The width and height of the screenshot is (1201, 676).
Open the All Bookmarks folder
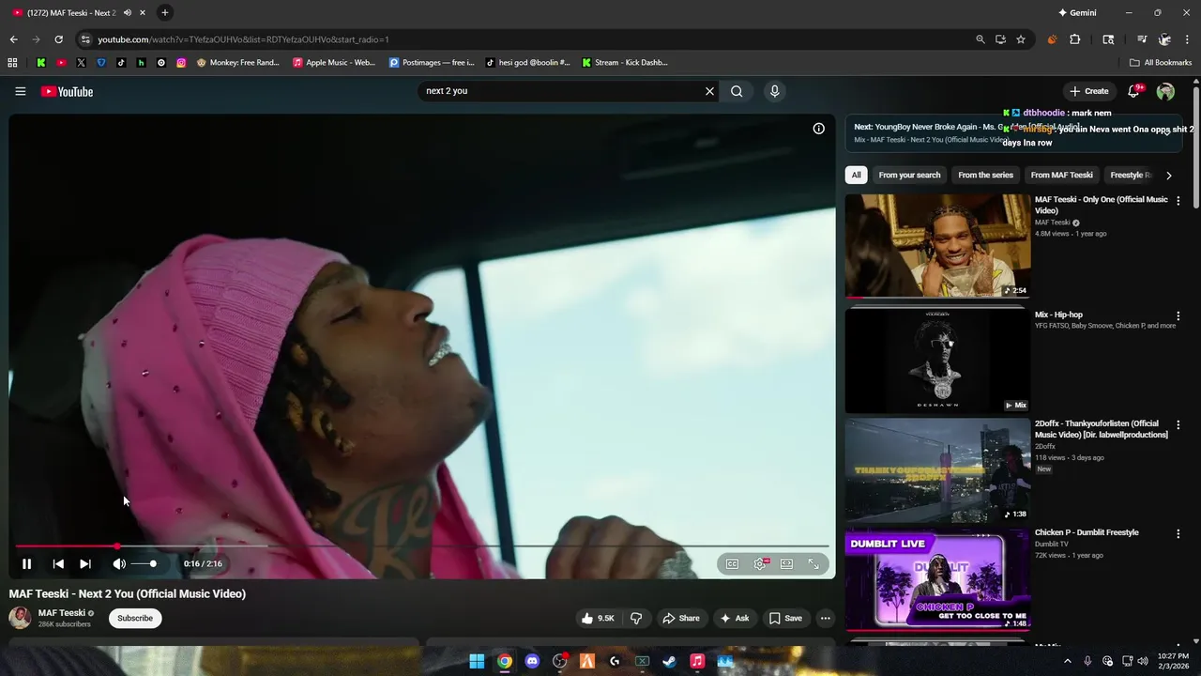(1161, 63)
